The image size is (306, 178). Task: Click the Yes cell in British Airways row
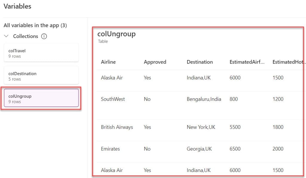click(147, 127)
